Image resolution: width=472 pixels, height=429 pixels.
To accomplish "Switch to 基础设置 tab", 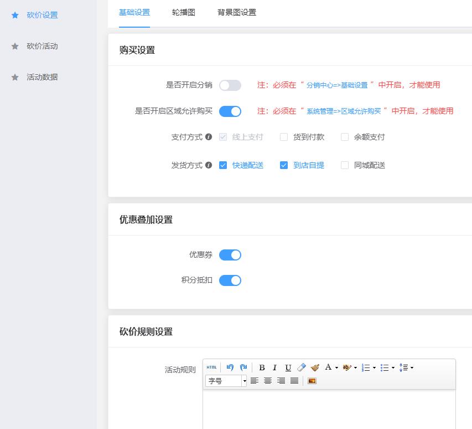I will click(134, 12).
